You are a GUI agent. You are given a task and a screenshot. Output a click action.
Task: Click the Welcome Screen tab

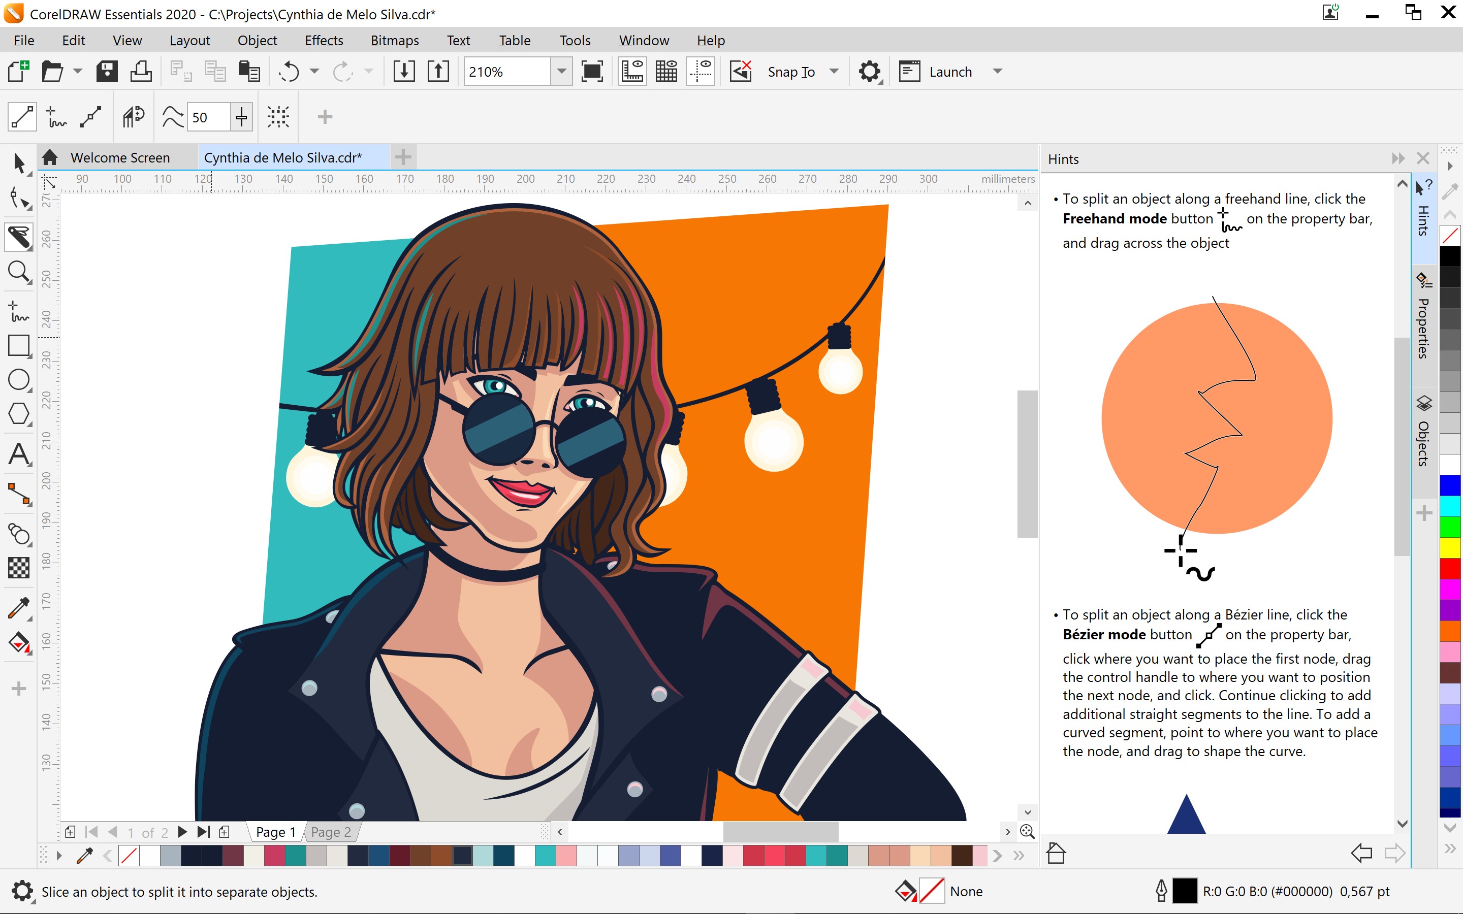click(x=119, y=157)
